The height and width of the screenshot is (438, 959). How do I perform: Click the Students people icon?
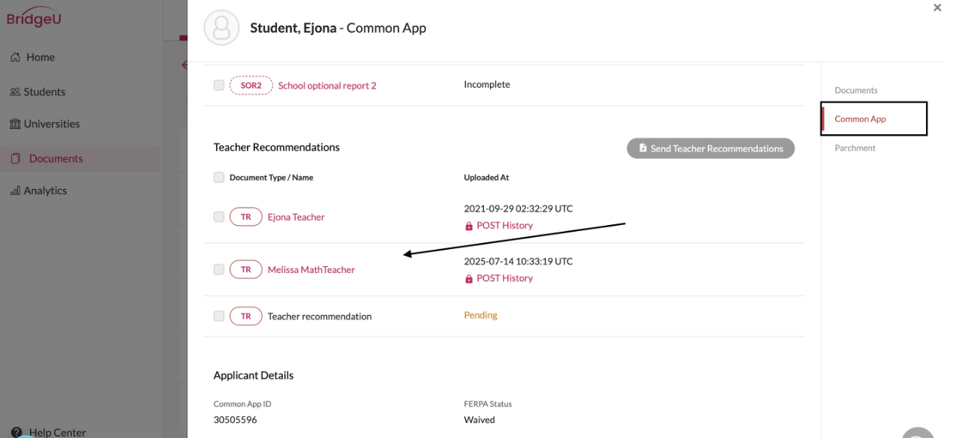tap(15, 91)
